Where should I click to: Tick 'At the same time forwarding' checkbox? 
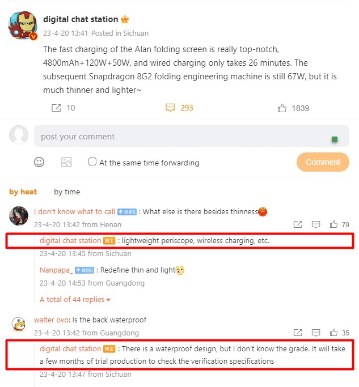(92, 161)
